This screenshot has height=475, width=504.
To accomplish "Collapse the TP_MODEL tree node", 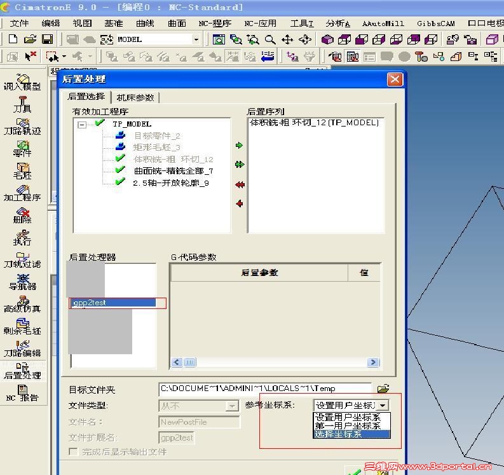I will tap(82, 125).
